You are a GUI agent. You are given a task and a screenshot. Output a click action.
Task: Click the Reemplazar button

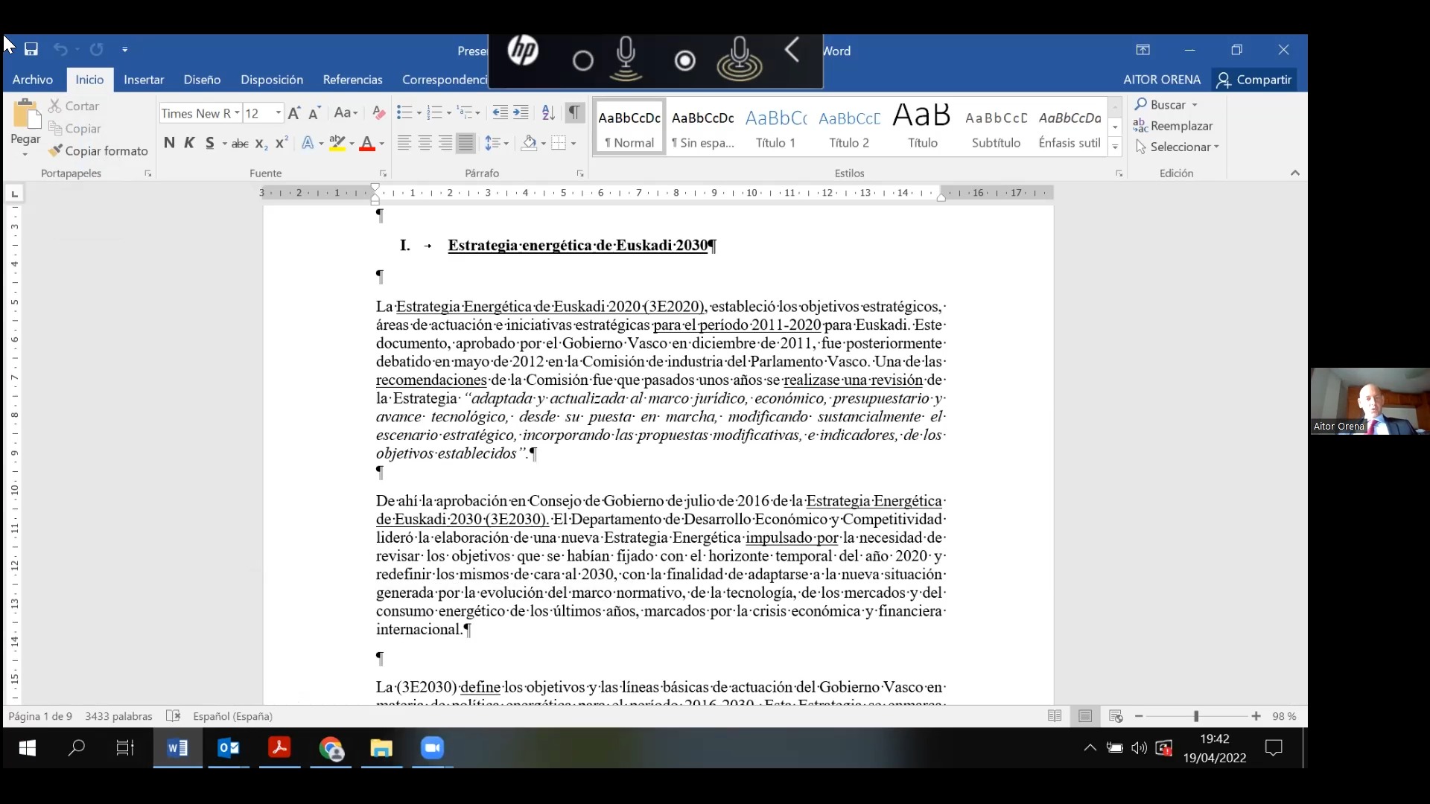[1174, 126]
